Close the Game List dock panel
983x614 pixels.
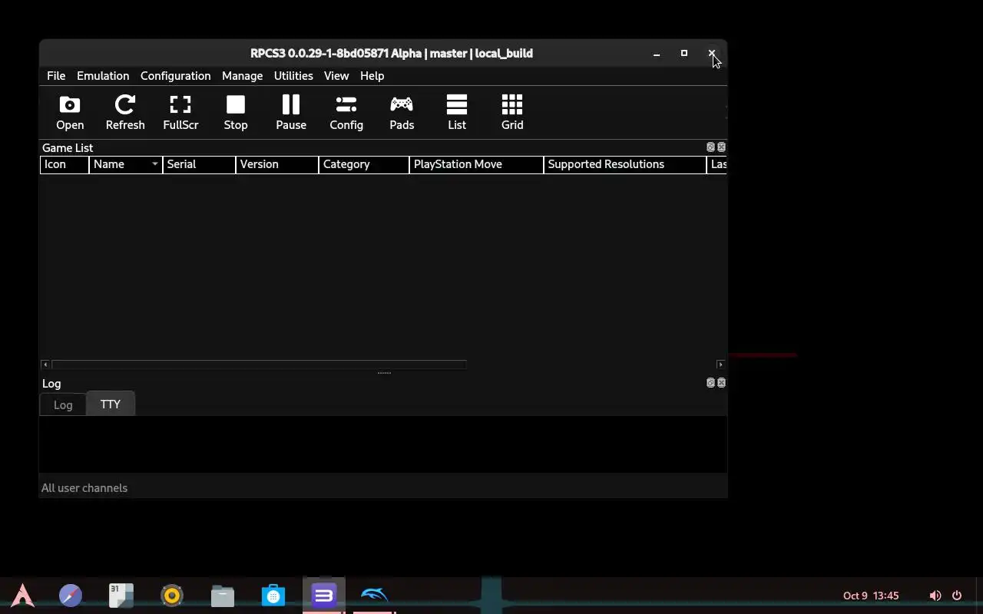point(721,147)
